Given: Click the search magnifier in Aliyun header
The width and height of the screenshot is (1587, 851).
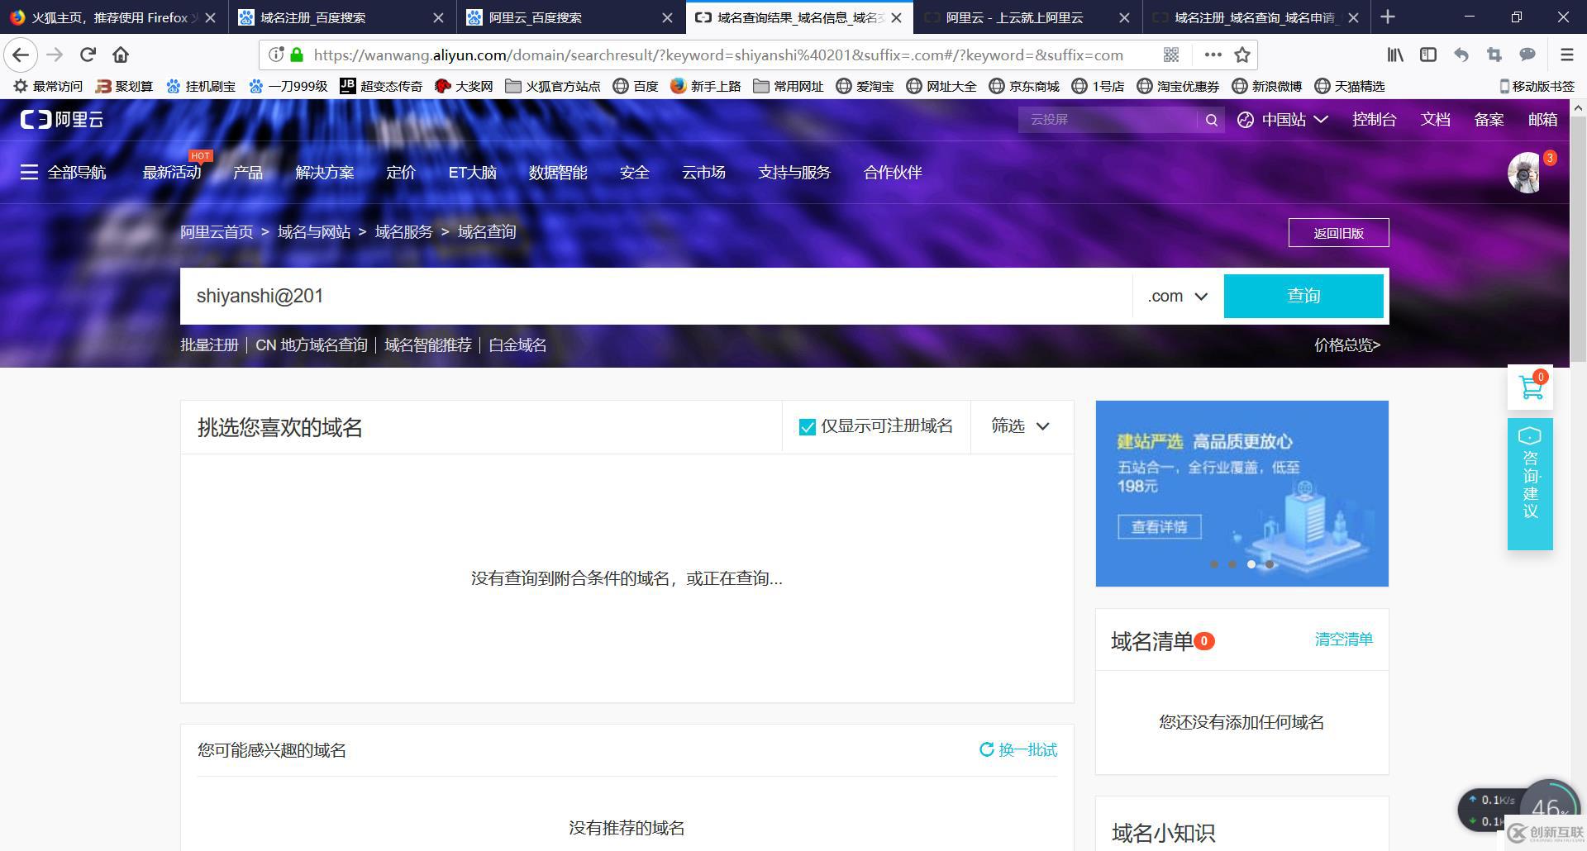Looking at the screenshot, I should (1212, 120).
